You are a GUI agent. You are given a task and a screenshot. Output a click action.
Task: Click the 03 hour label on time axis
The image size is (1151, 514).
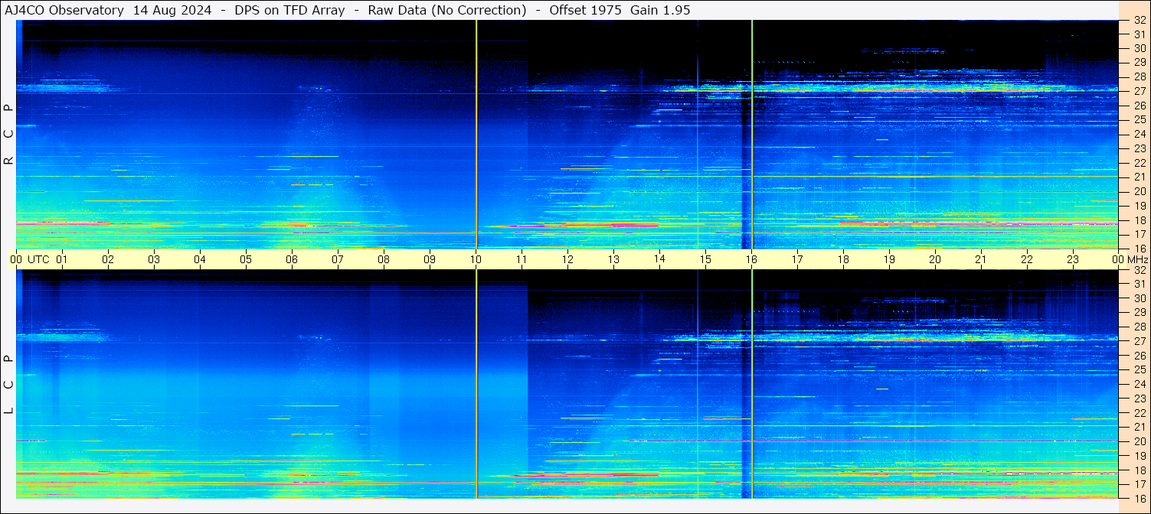point(154,259)
